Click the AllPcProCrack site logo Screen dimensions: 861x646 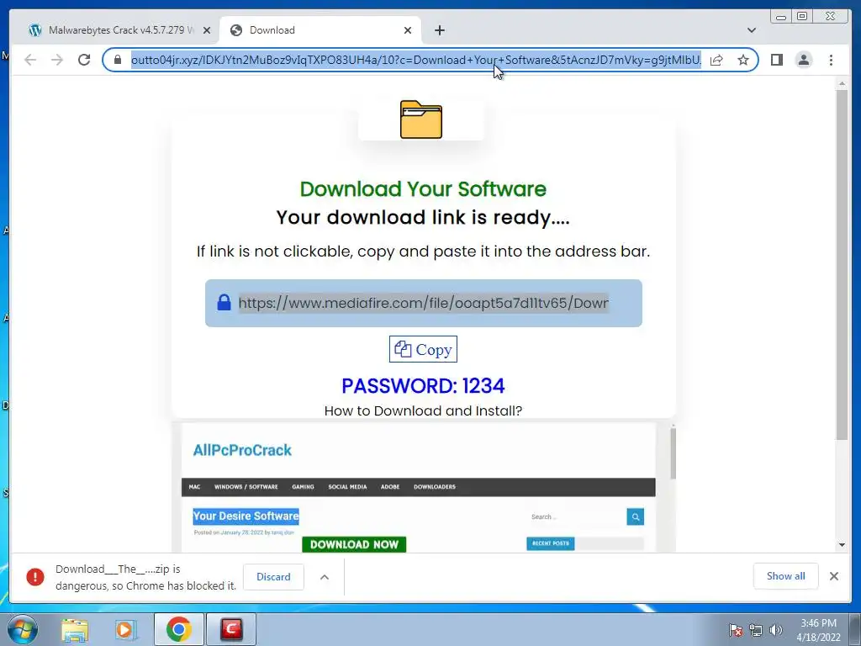click(242, 451)
